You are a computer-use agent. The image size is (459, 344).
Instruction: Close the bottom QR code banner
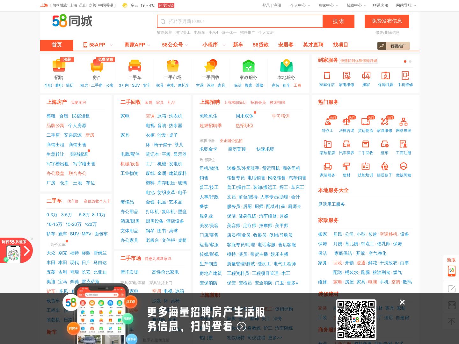(402, 302)
